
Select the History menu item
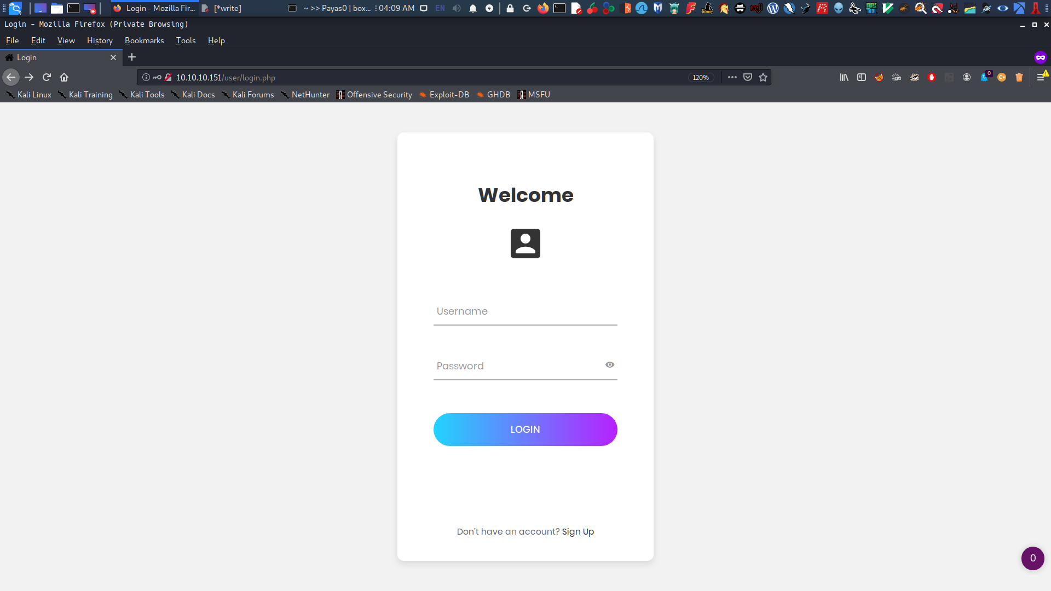(x=100, y=40)
